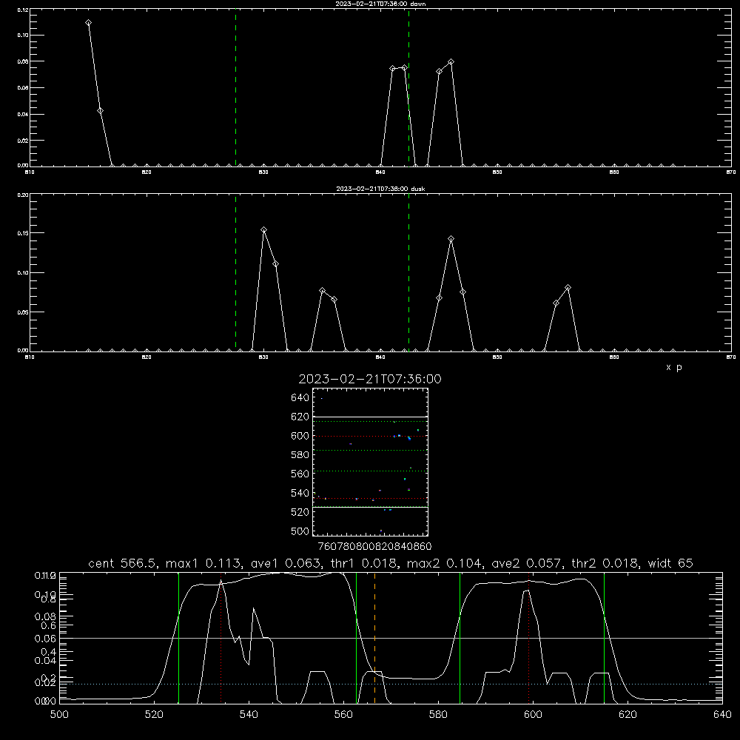
Task: Click the red dotted line near 534 in bottom plot
Action: tap(221, 638)
